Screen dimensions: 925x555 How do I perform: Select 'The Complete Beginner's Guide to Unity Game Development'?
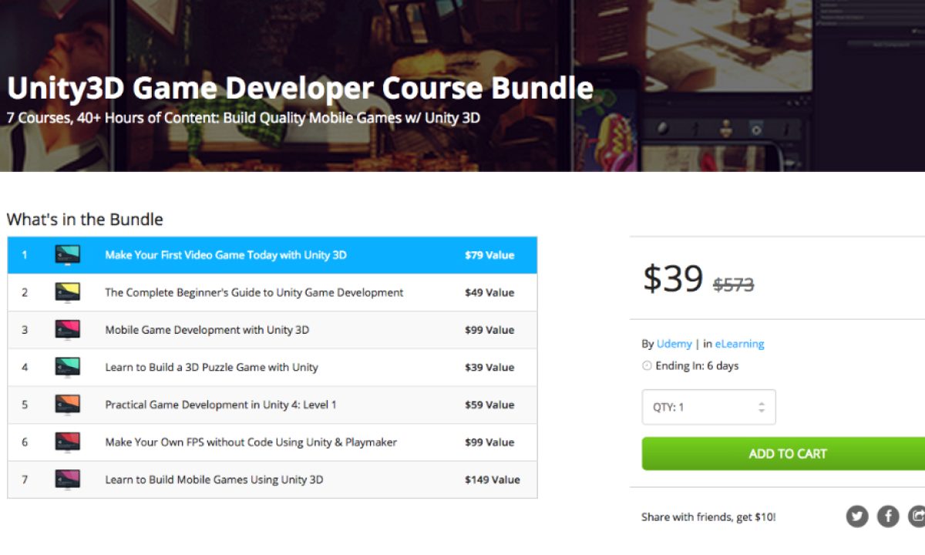tap(254, 292)
